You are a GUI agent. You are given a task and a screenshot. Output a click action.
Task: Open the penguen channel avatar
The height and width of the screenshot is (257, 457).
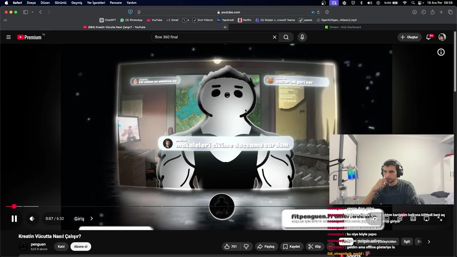tap(23, 247)
